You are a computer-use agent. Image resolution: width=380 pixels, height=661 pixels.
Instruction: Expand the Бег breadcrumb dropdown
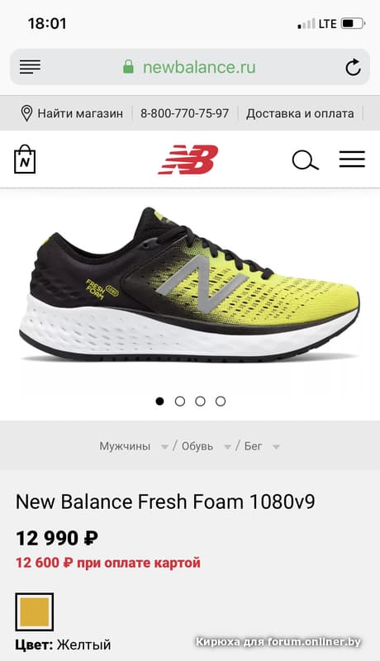(277, 447)
